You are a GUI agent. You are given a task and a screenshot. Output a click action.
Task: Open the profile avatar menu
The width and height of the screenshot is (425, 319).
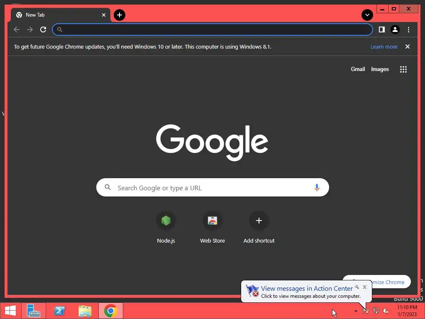click(x=395, y=29)
